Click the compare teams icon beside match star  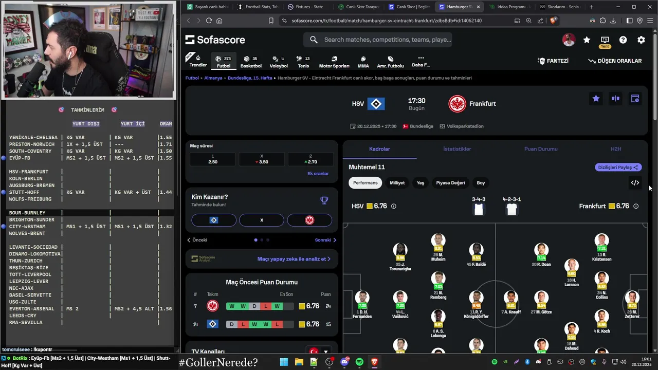coord(615,99)
